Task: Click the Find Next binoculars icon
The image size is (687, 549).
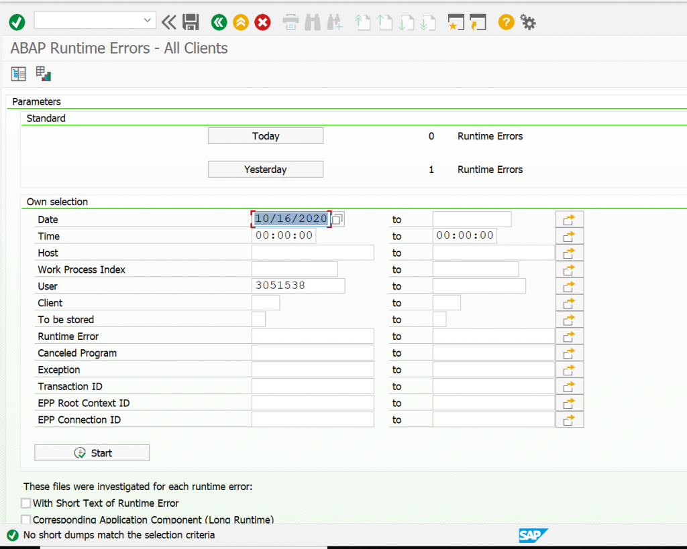Action: point(334,22)
